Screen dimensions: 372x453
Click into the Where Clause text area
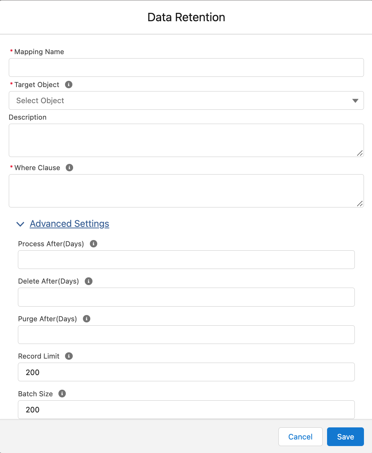[186, 191]
